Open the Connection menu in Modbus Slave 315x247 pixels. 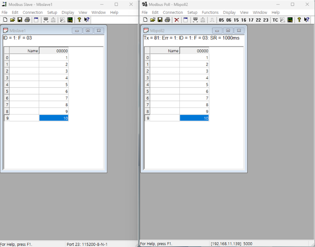(x=32, y=12)
